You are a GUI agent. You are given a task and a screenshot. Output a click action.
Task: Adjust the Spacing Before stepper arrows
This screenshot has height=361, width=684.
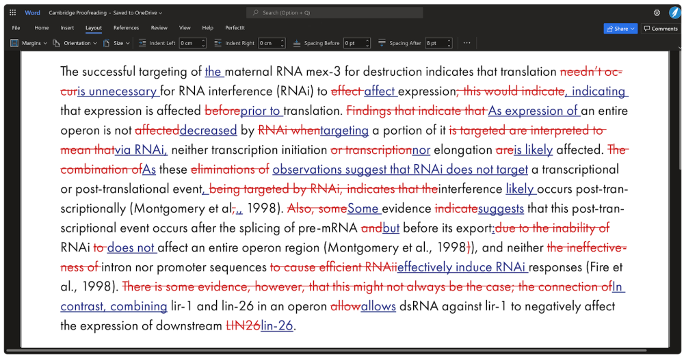coord(367,43)
